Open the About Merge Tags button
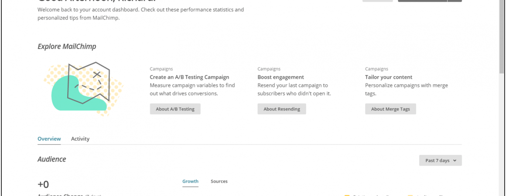This screenshot has height=196, width=506. tap(390, 109)
